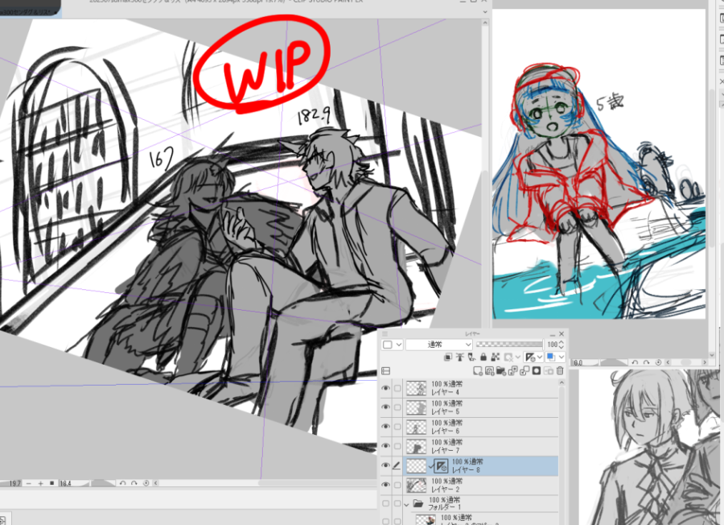Click main canvas vertical scrollbar up arrow
Viewport: 724px width, 525px height.
click(x=485, y=23)
